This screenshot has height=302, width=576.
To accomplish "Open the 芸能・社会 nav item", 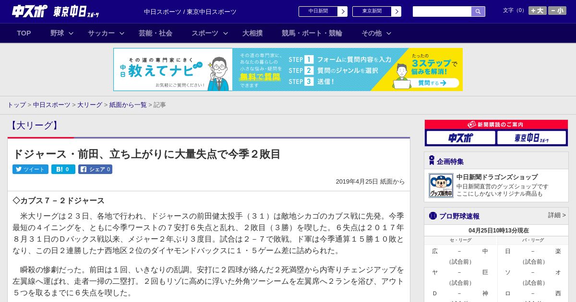I will (x=156, y=33).
